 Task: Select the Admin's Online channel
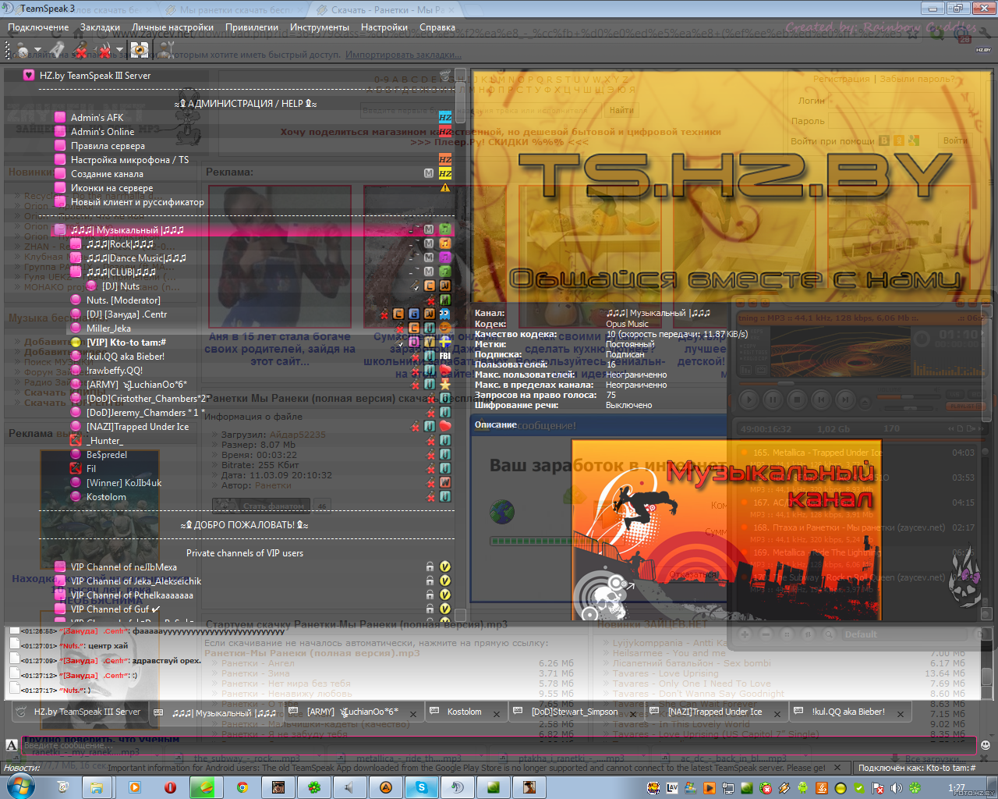(102, 132)
